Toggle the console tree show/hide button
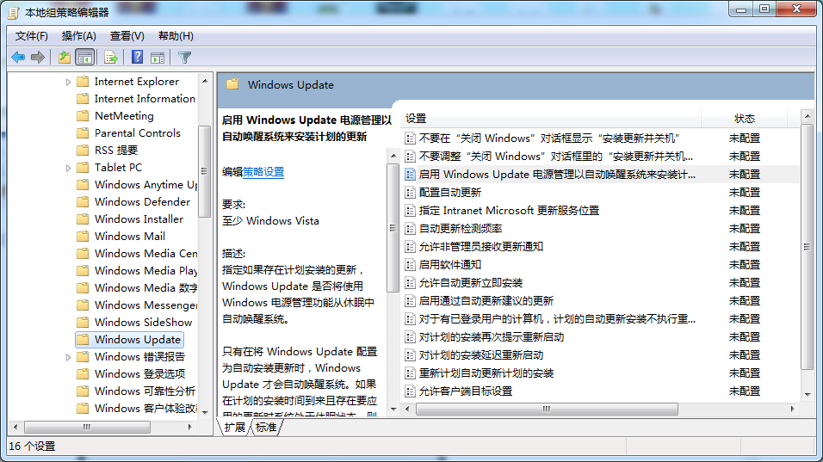The height and width of the screenshot is (462, 823). (85, 58)
